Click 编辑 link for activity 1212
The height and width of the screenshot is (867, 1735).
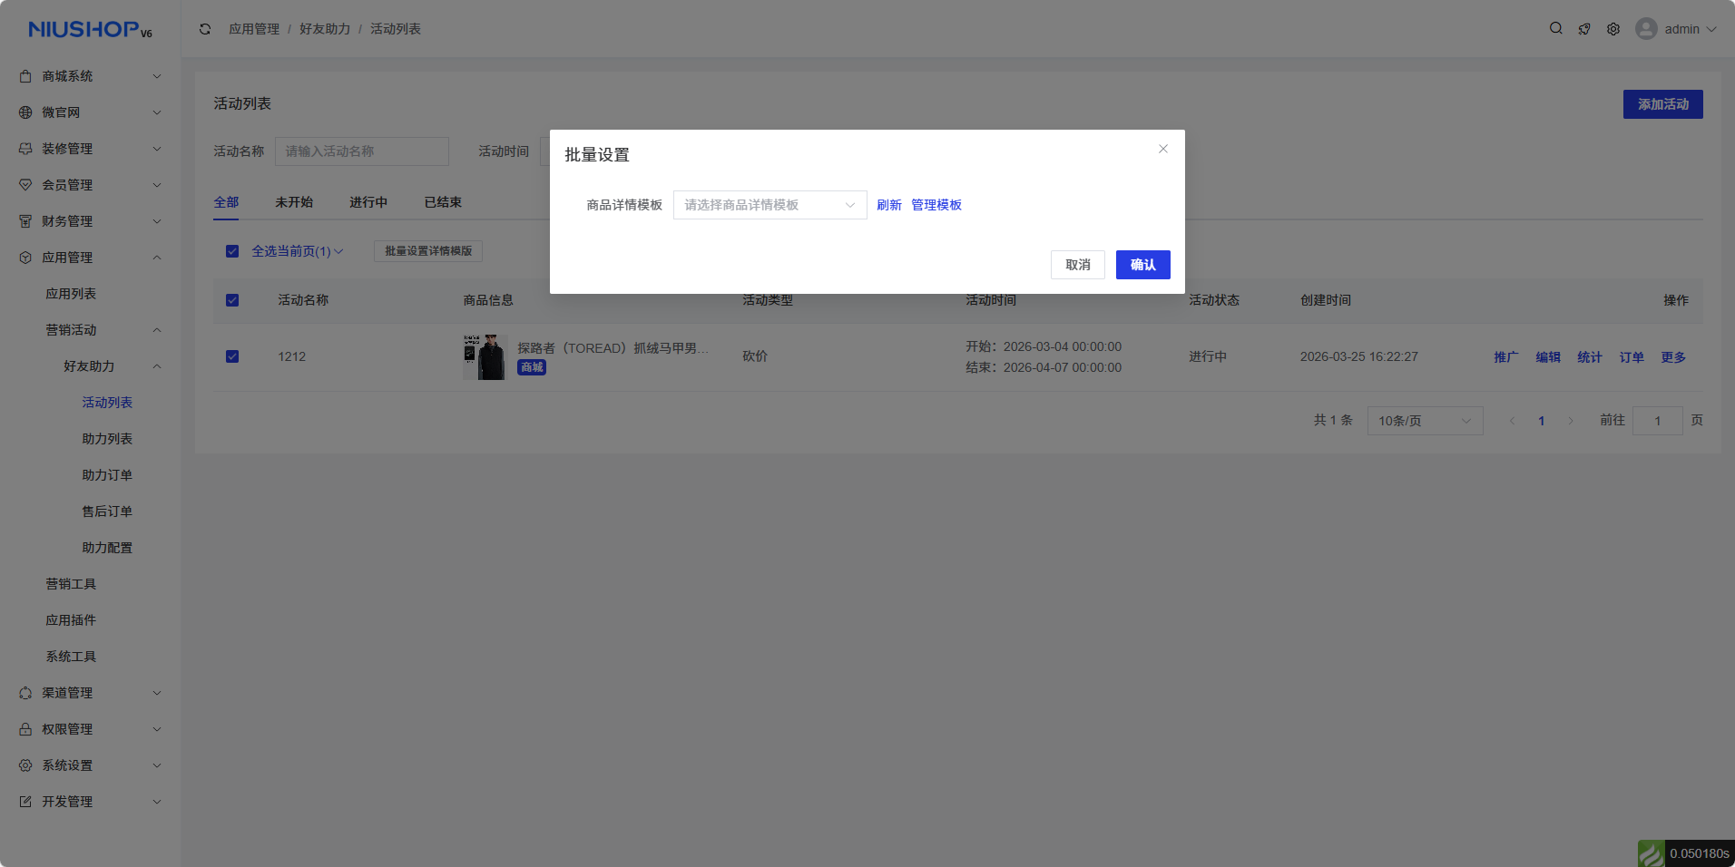click(1548, 357)
